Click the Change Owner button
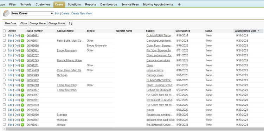 point(38,23)
